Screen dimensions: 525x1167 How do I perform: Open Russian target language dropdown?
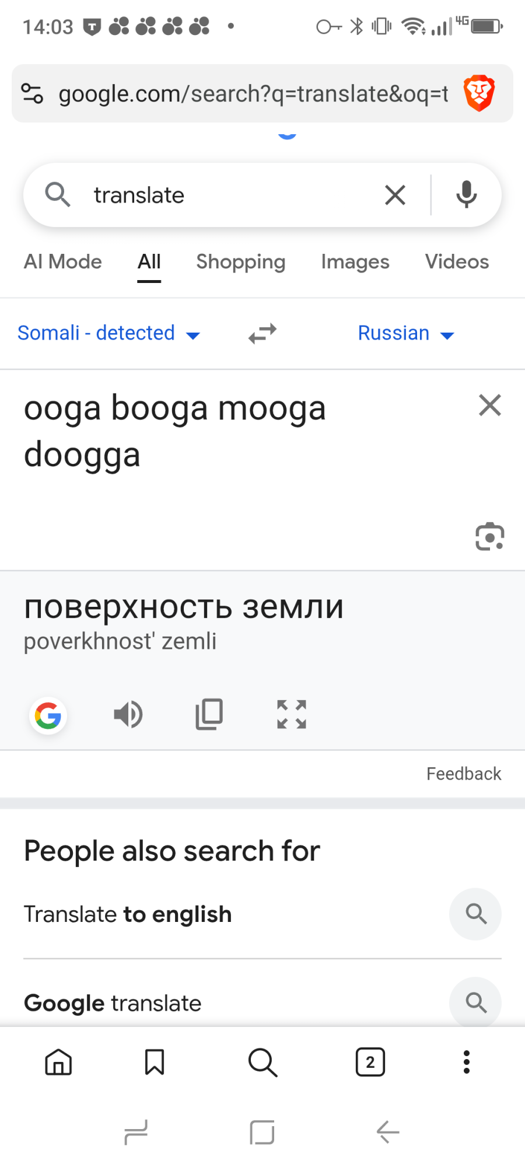(405, 334)
